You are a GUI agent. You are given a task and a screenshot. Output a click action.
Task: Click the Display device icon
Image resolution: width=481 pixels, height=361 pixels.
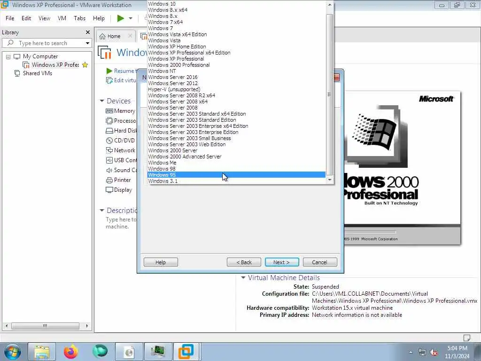click(109, 190)
